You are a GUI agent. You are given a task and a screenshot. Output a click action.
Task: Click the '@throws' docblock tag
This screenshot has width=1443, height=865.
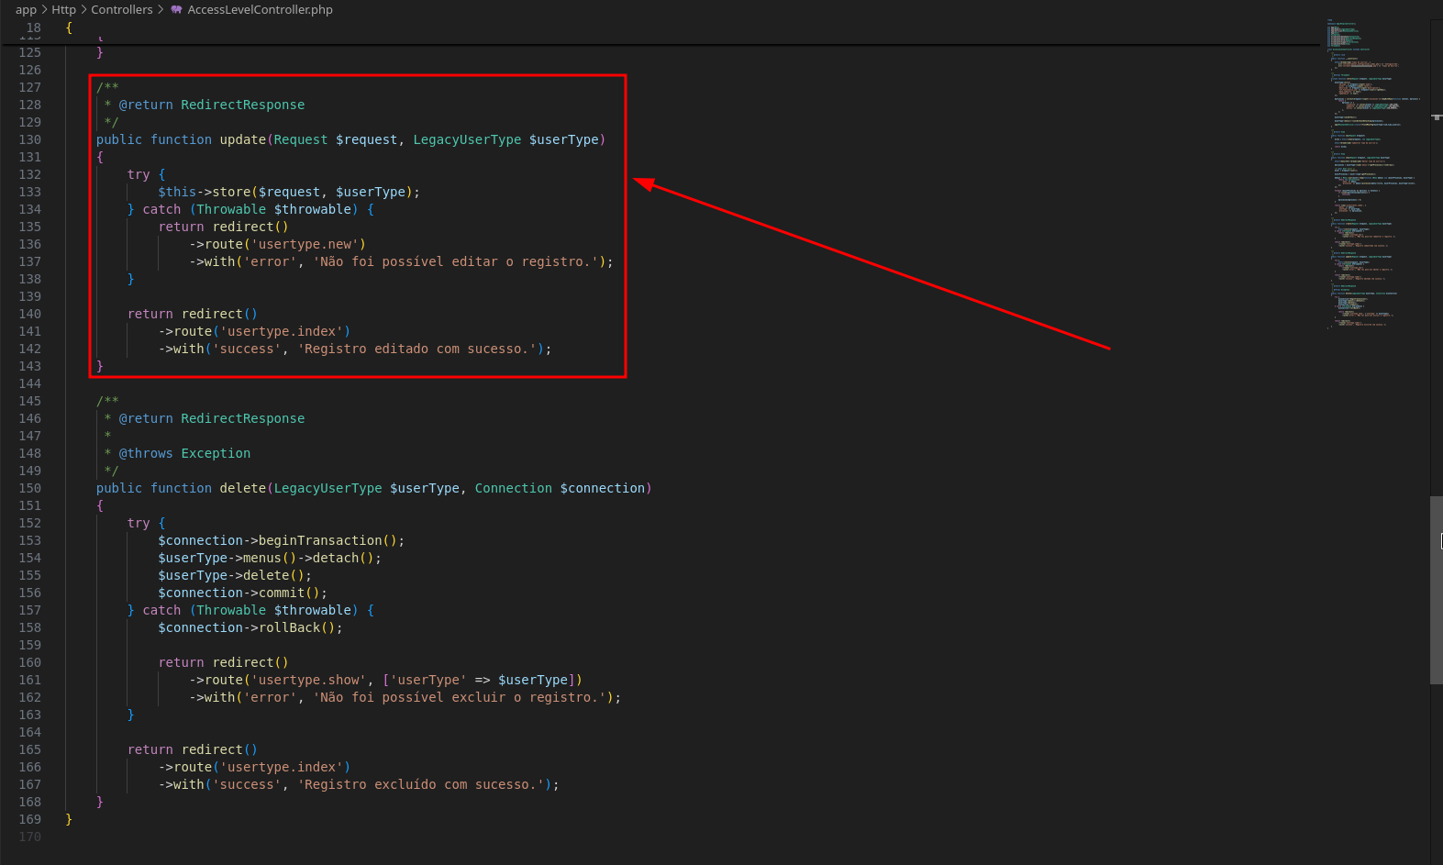(x=146, y=453)
